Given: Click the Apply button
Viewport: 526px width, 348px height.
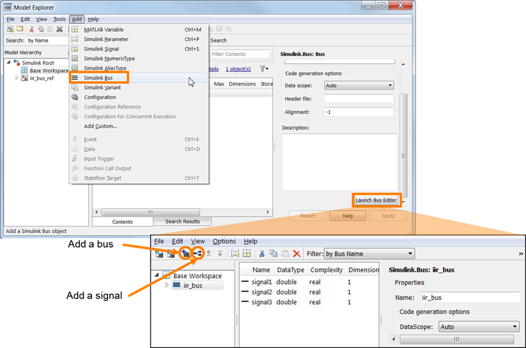Looking at the screenshot, I should pos(388,216).
